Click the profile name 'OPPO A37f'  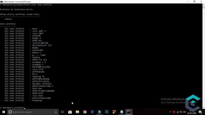tap(38, 93)
